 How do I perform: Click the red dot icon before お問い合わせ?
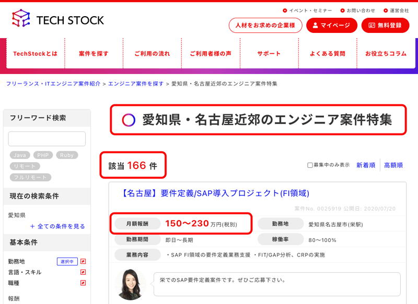(343, 10)
